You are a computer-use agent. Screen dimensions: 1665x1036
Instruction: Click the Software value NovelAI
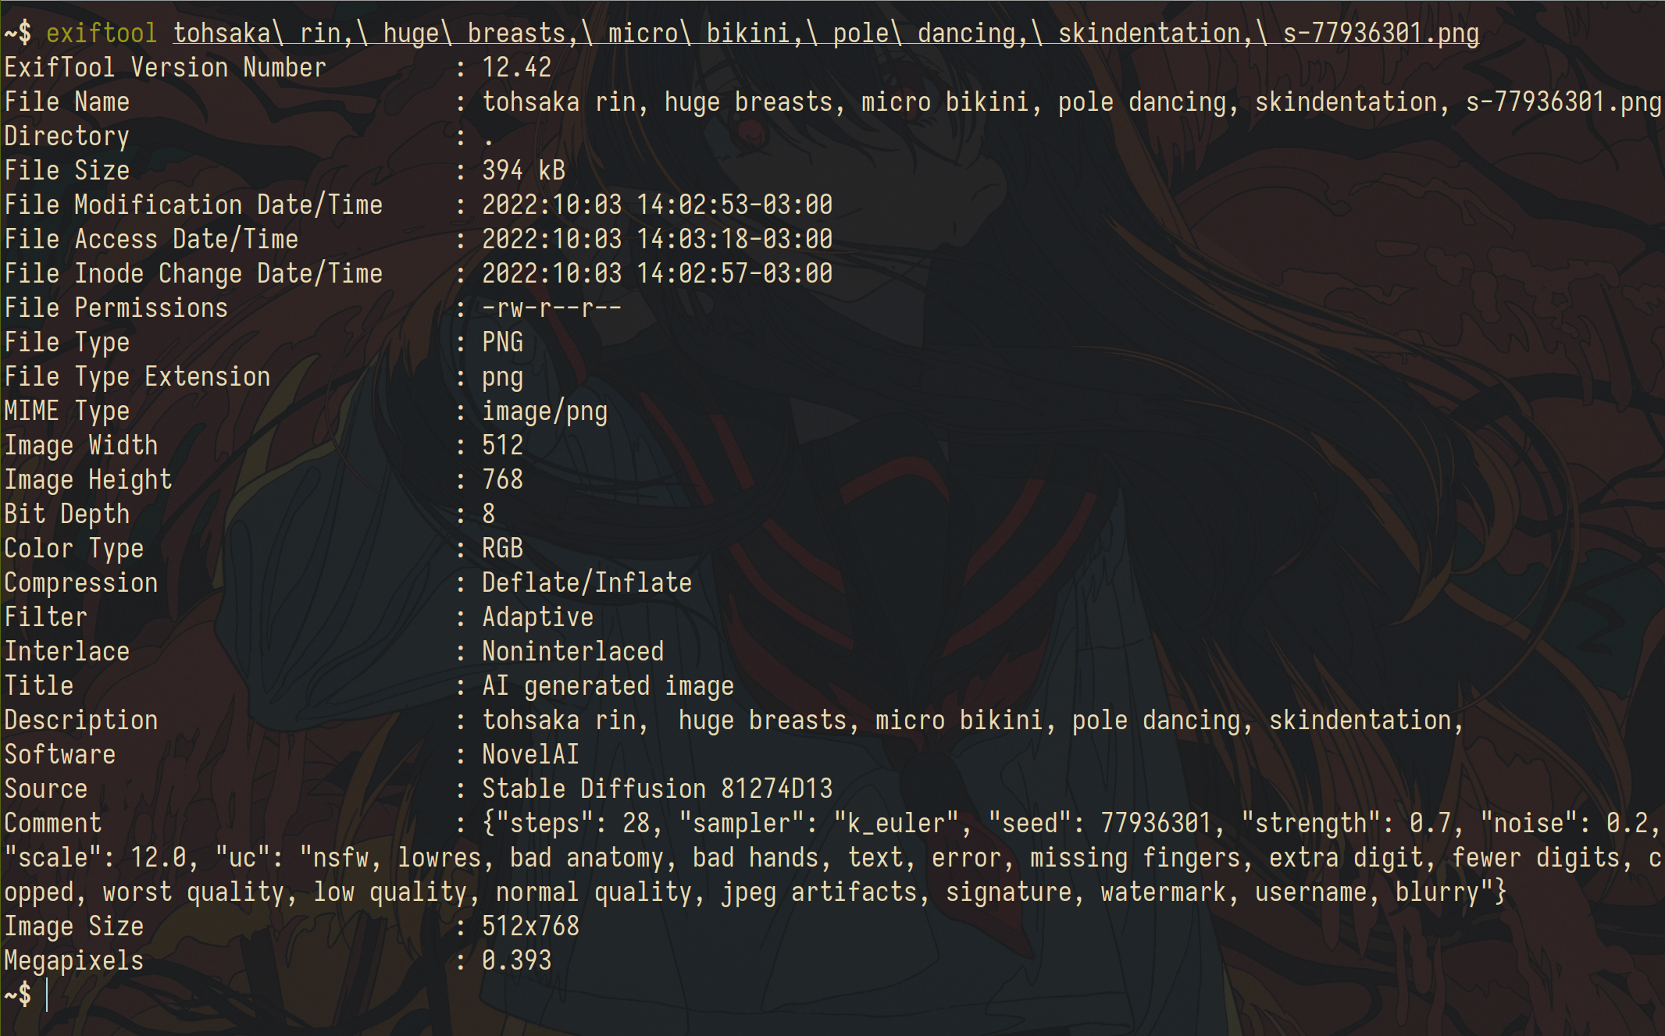click(530, 754)
